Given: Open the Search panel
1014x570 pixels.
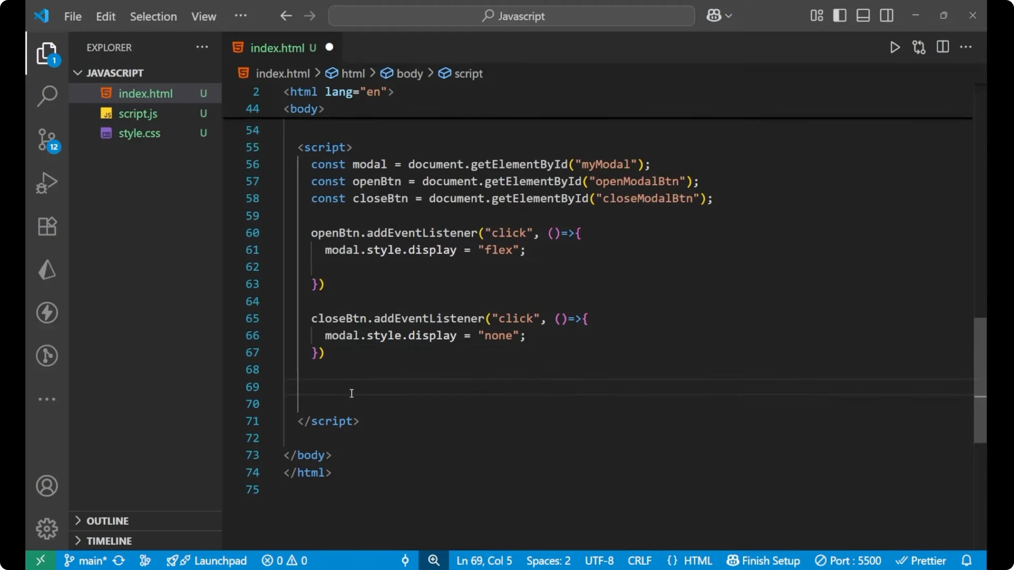Looking at the screenshot, I should (x=47, y=96).
